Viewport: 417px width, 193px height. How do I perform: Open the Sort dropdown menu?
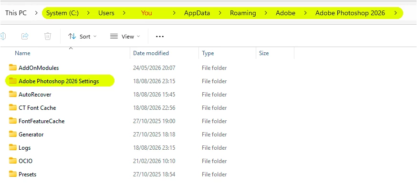(82, 36)
